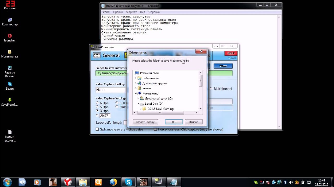Select the Registry Reviver desktop icon
Viewport: 334px width, 187px height.
coord(10,72)
